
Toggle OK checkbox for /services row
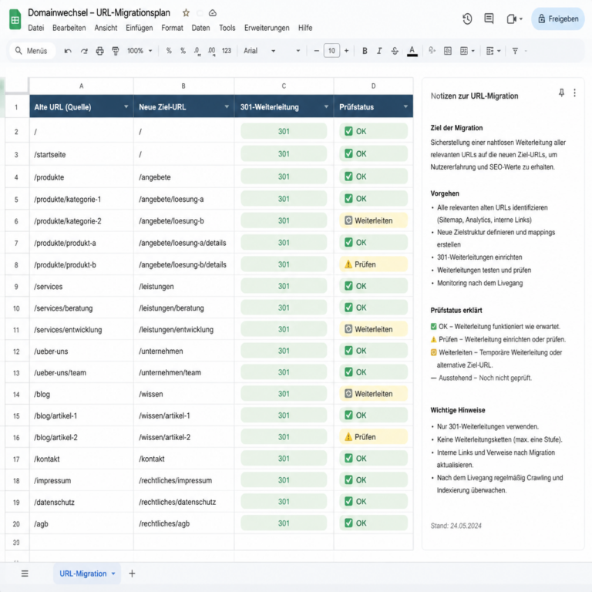click(348, 286)
